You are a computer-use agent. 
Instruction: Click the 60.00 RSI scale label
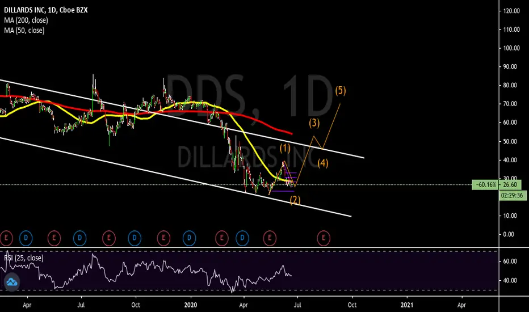click(510, 261)
